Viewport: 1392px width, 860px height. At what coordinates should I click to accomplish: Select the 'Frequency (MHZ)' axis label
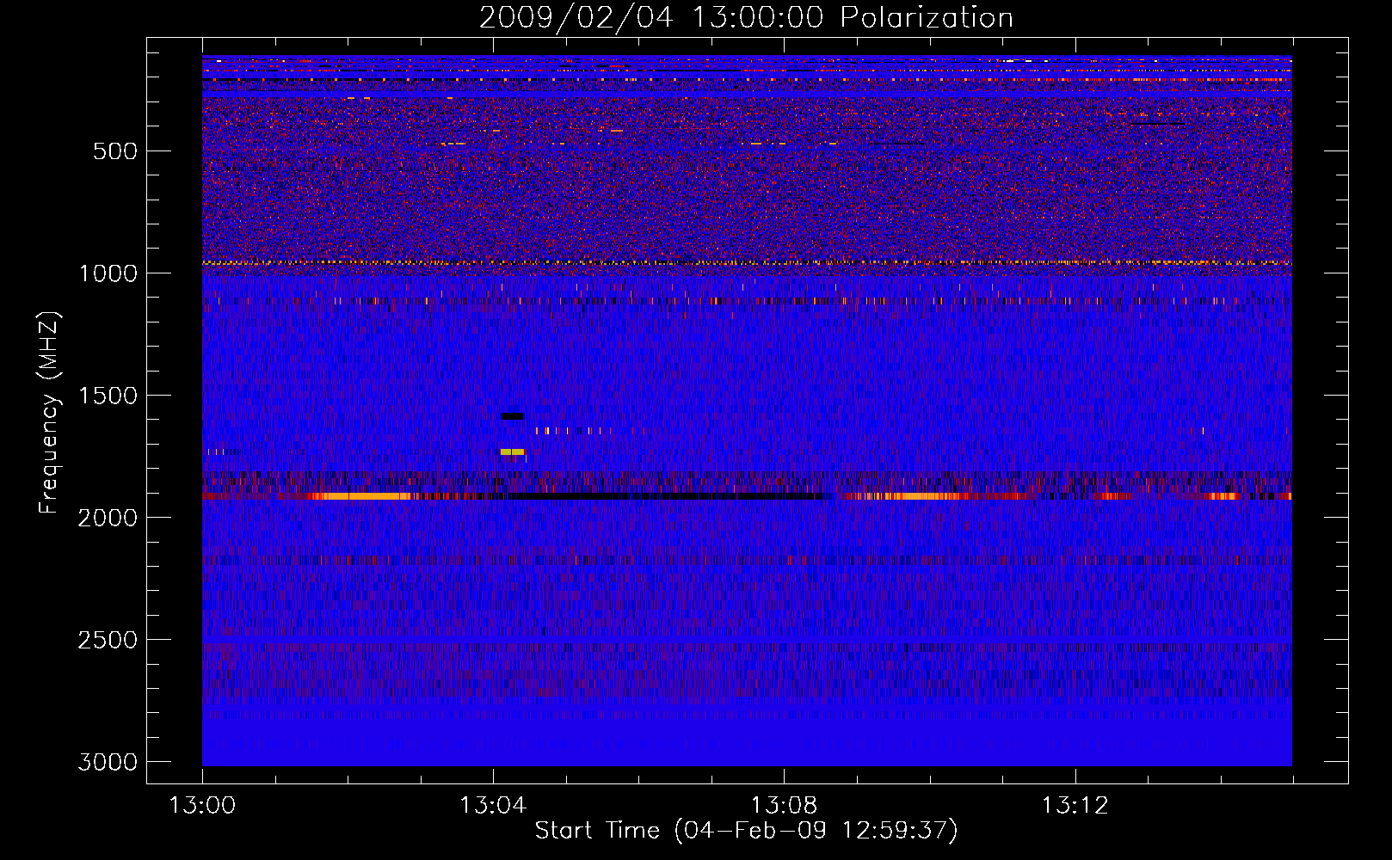pos(50,413)
